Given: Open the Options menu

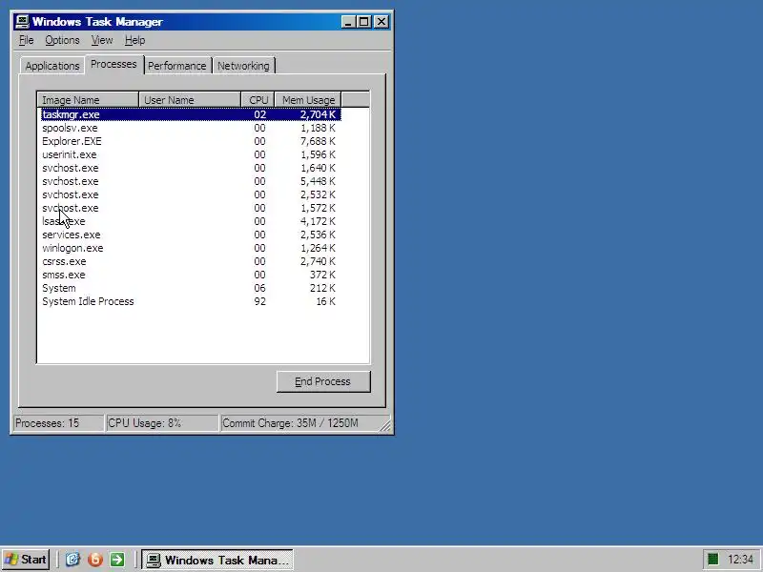Looking at the screenshot, I should pos(62,40).
